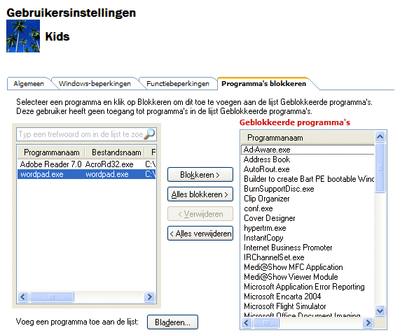Select wordpad.exe row in program list
This screenshot has height=335, width=400.
[x=86, y=174]
